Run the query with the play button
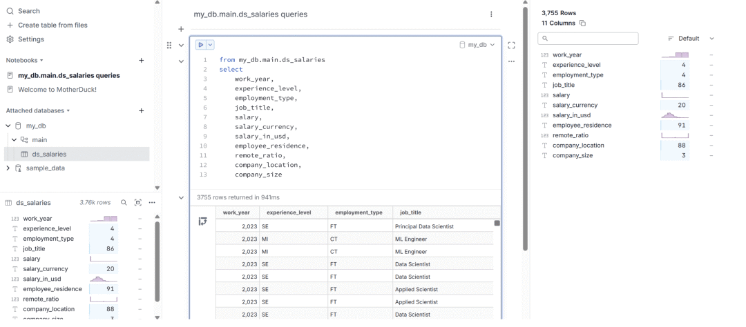Screen dimensions: 746x327 200,45
